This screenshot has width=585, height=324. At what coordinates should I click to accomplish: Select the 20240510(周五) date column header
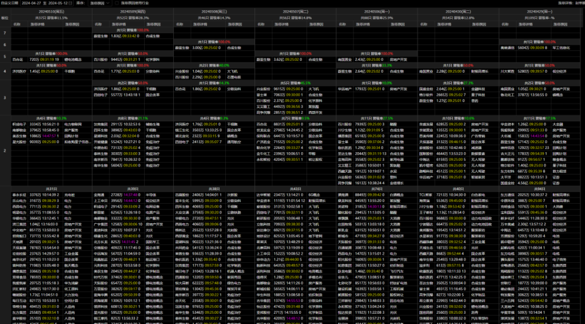[51, 12]
